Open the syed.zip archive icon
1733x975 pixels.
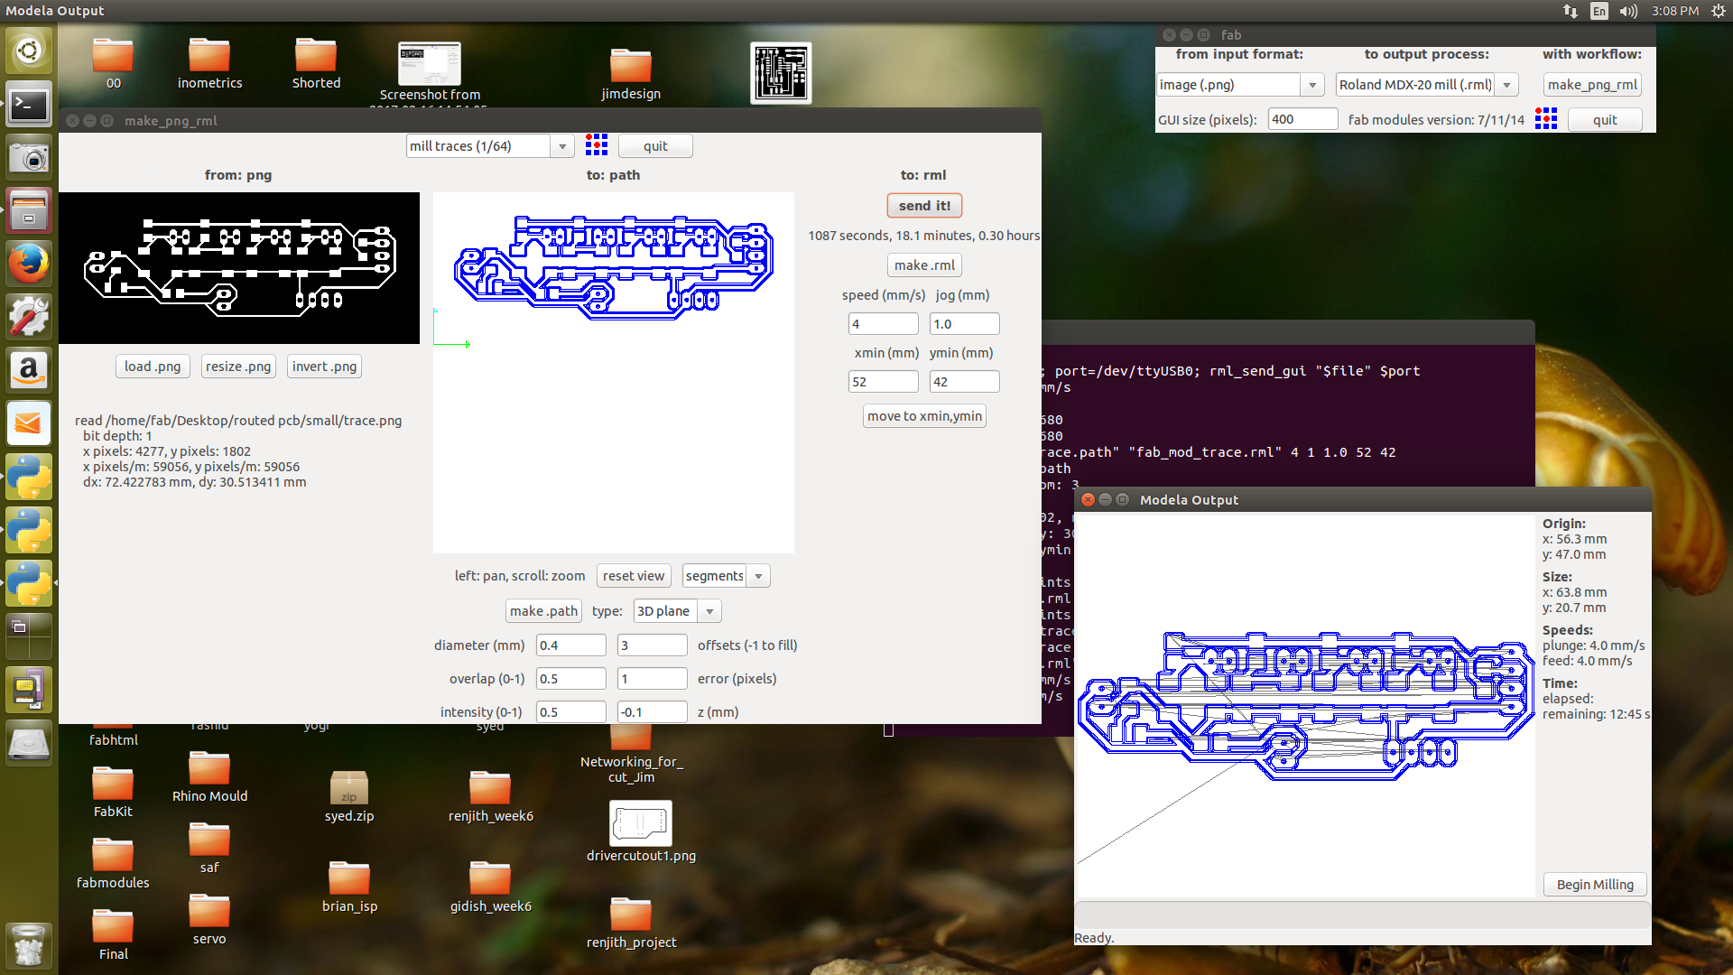click(348, 789)
